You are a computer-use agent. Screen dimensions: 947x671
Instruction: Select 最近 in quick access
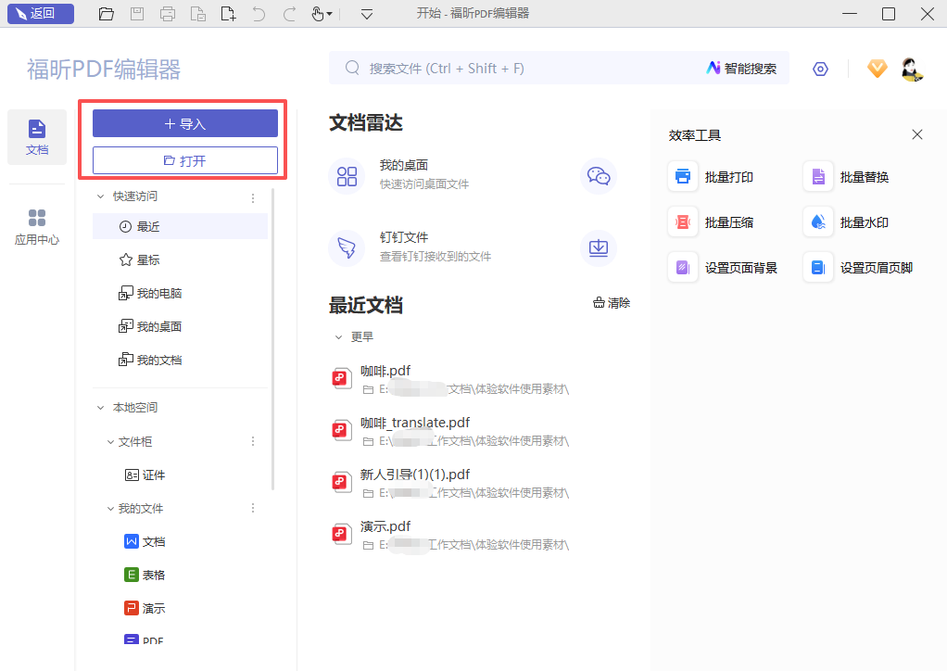point(180,226)
